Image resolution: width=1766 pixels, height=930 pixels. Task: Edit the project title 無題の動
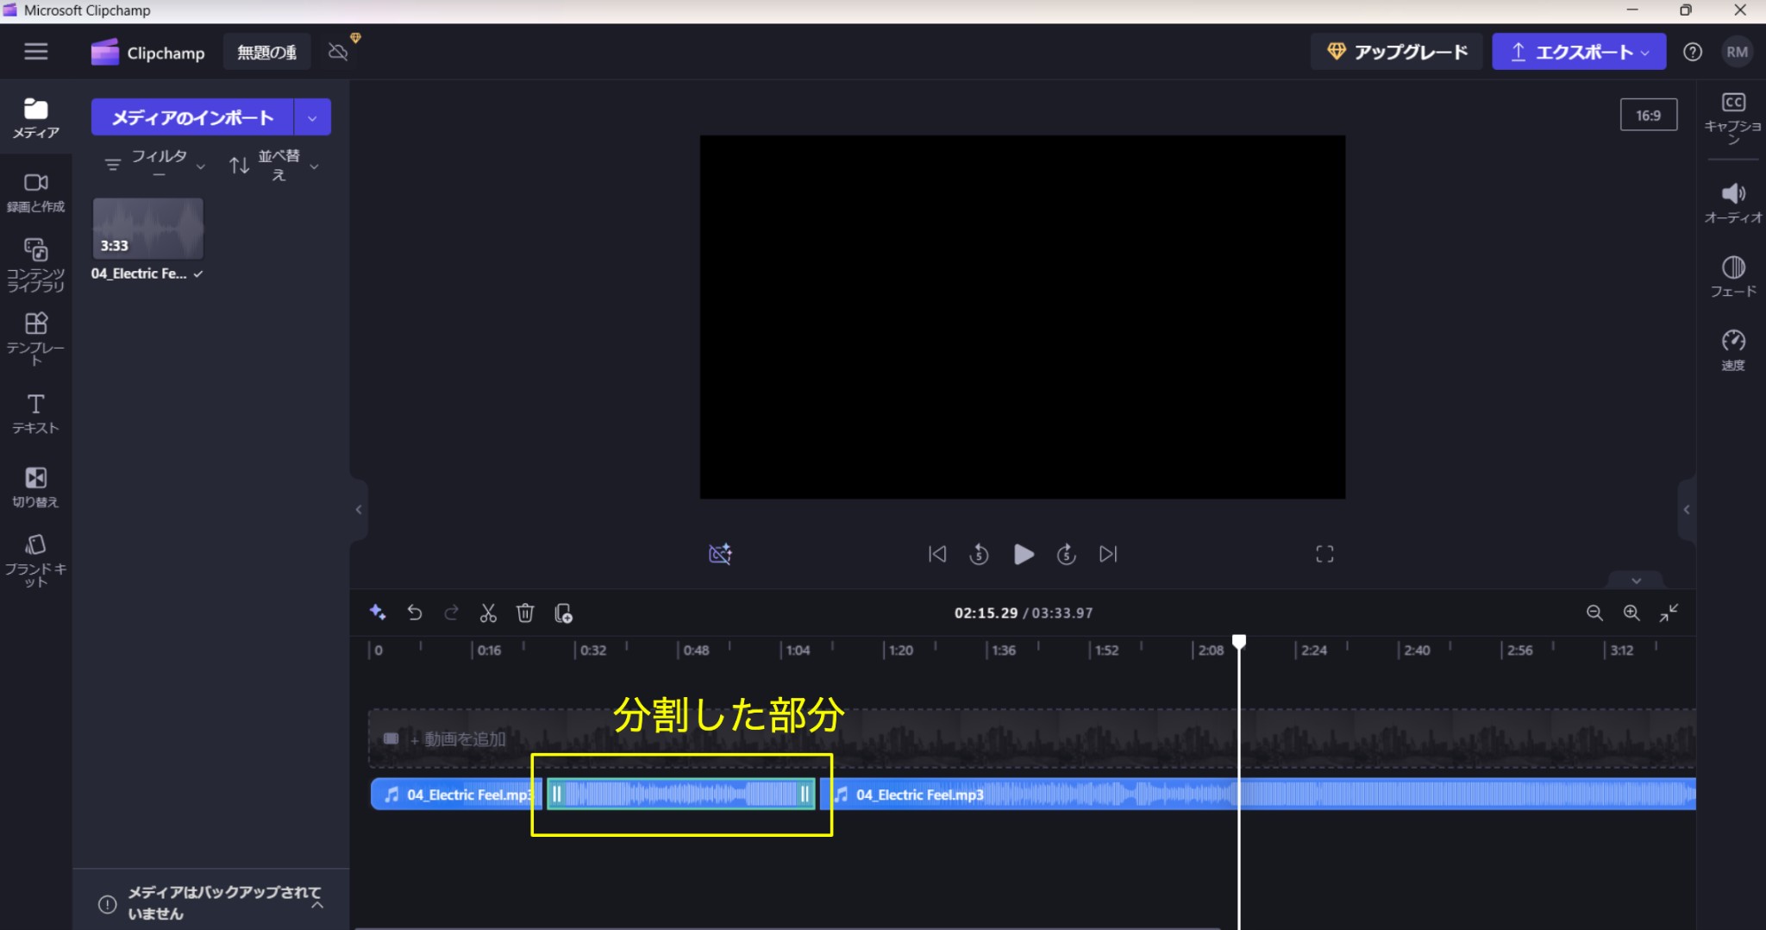pos(266,53)
